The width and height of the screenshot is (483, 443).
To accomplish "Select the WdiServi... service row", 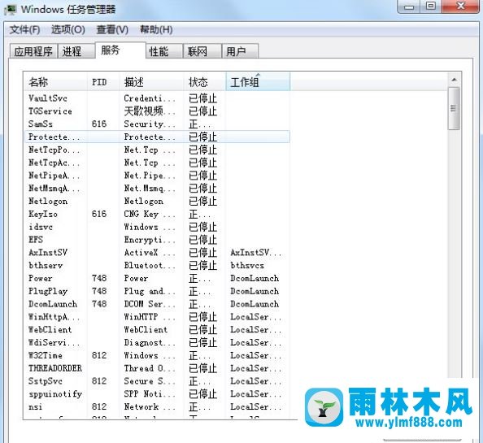I will point(157,343).
